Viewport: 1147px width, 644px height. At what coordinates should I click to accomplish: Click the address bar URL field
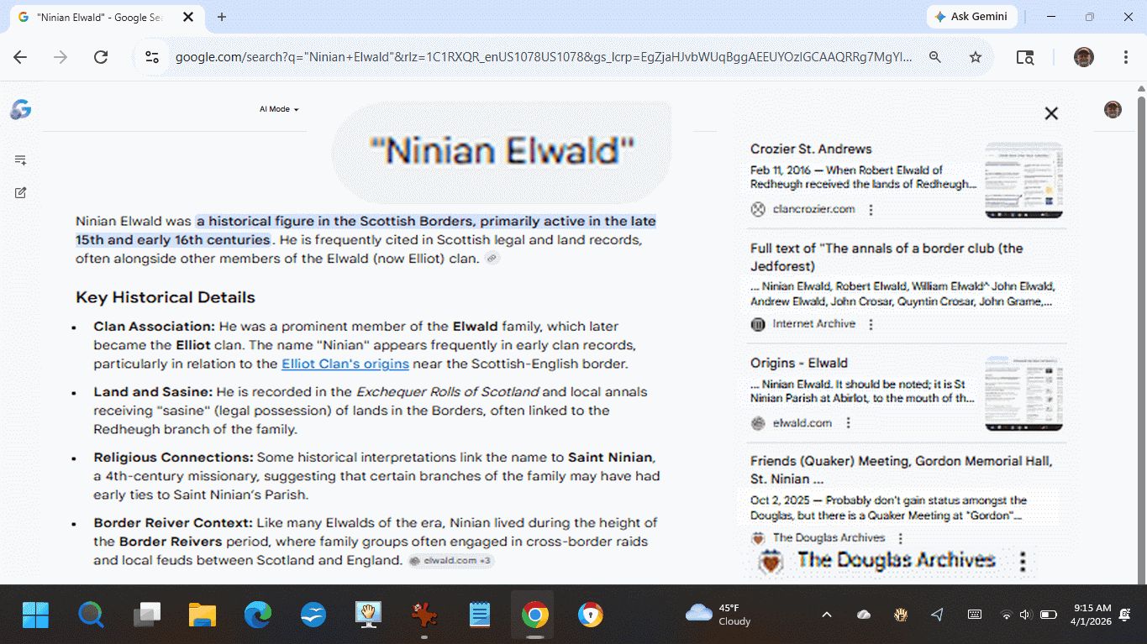(x=542, y=57)
